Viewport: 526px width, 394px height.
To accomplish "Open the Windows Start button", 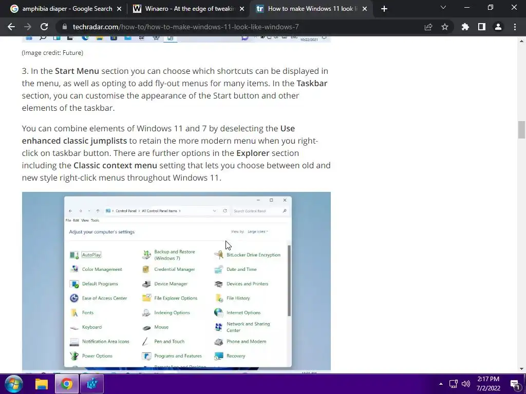I will click(x=14, y=384).
